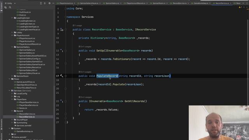Screen dimensions: 249x140
Task: Open IPlayerAccount.cs in the explorer
Action: coord(26,38)
